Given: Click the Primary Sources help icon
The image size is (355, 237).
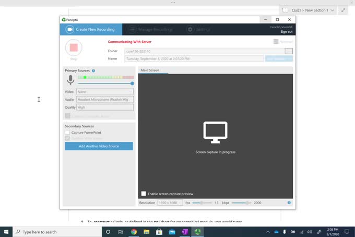Looking at the screenshot, I should coord(93,70).
